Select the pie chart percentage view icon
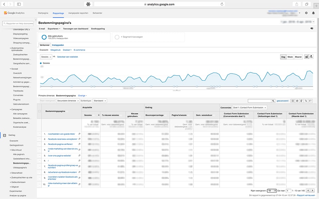319x199 pixels. click(x=297, y=101)
